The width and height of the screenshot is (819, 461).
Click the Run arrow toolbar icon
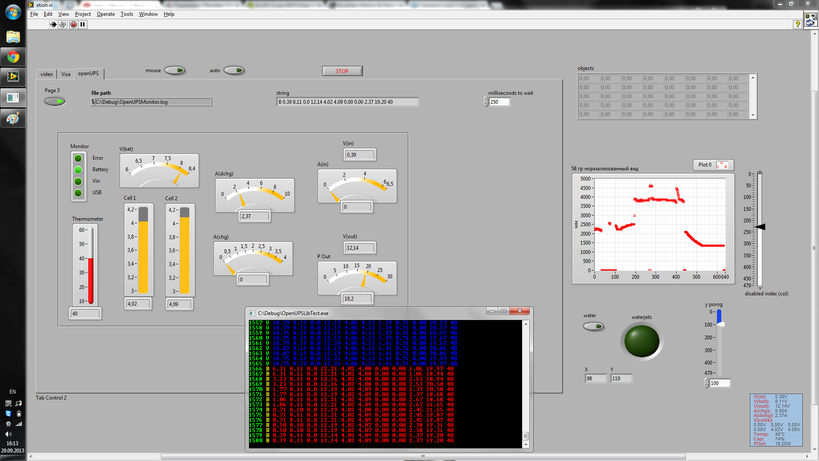click(x=53, y=24)
